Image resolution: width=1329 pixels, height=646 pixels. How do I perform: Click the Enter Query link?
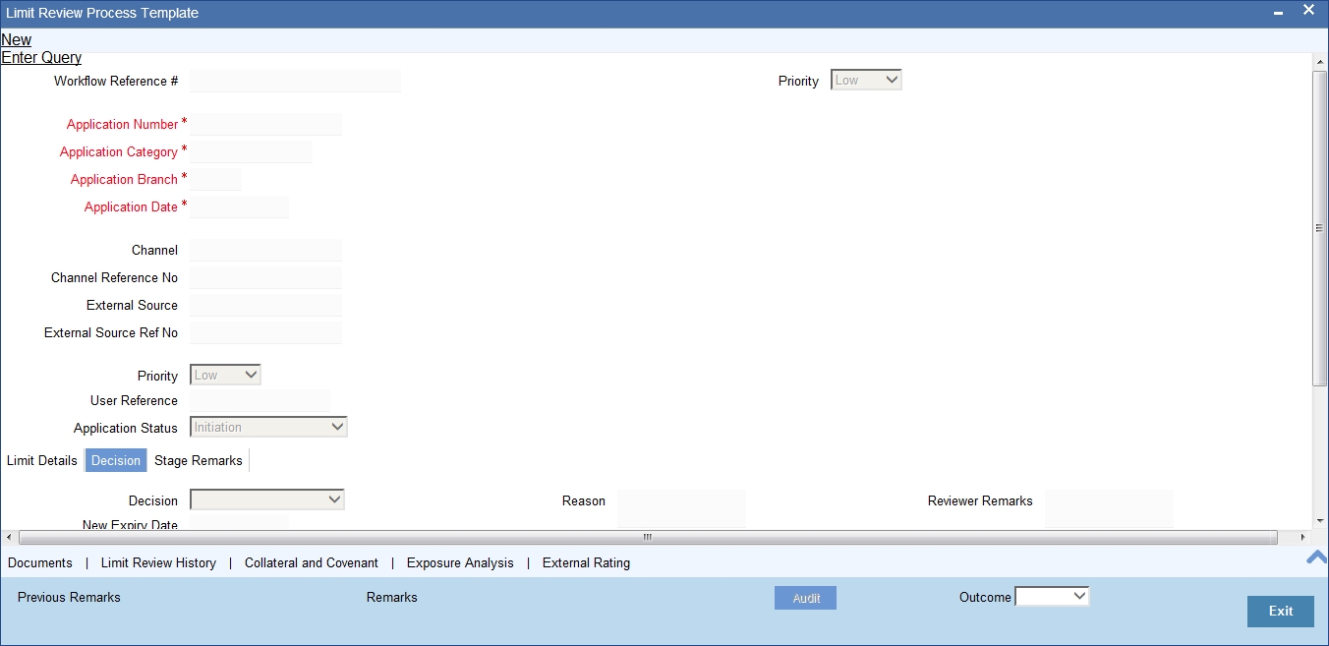pyautogui.click(x=41, y=58)
